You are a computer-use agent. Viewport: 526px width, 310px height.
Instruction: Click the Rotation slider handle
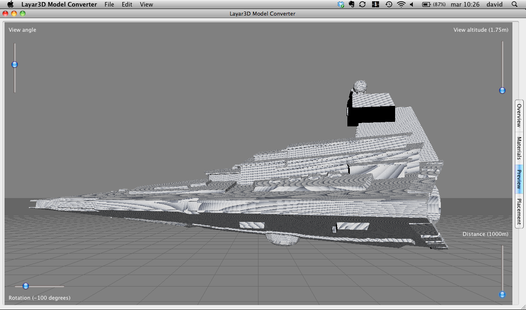click(x=26, y=286)
